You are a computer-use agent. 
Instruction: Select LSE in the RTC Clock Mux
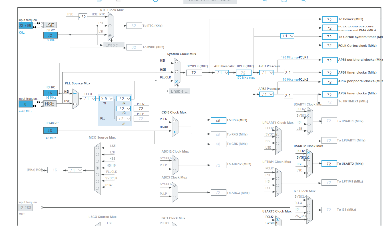pos(110,26)
